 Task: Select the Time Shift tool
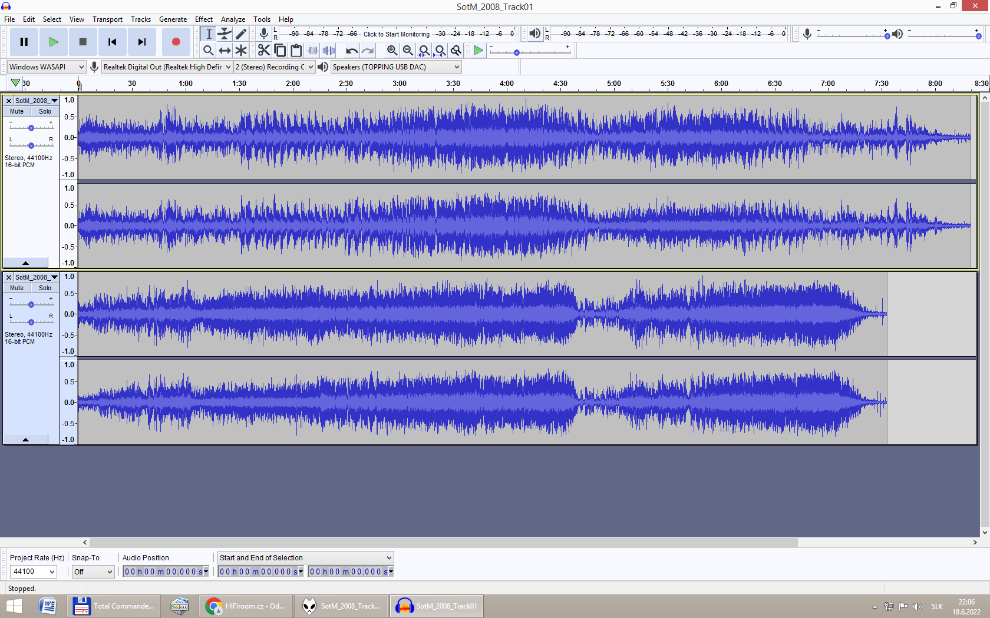[225, 51]
